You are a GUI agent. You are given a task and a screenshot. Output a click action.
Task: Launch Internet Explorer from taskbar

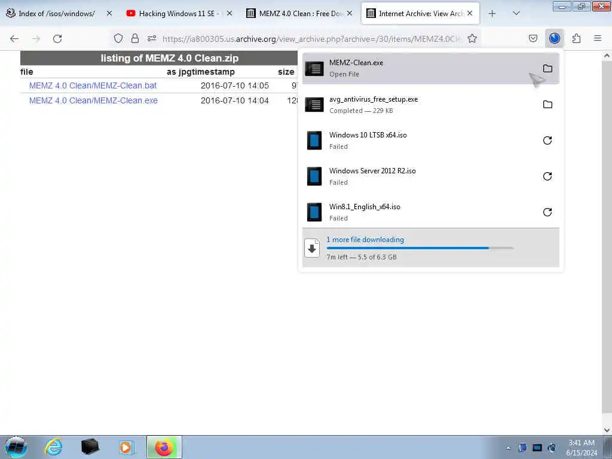[53, 447]
